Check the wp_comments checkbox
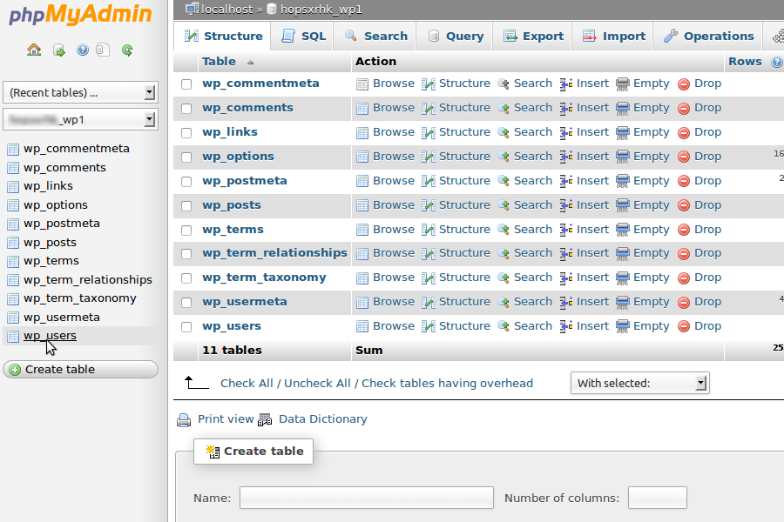This screenshot has width=784, height=522. click(186, 109)
